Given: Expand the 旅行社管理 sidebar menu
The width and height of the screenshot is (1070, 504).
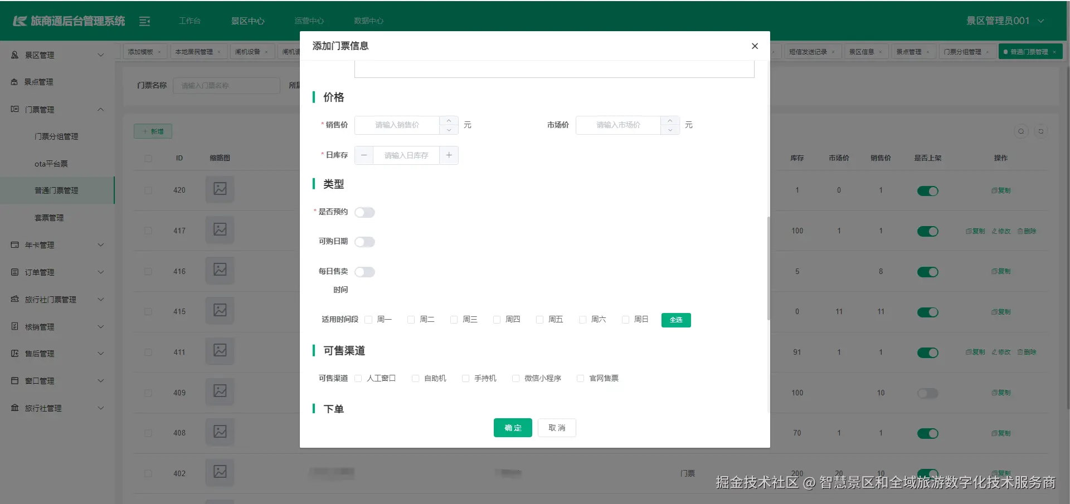Looking at the screenshot, I should click(x=57, y=408).
